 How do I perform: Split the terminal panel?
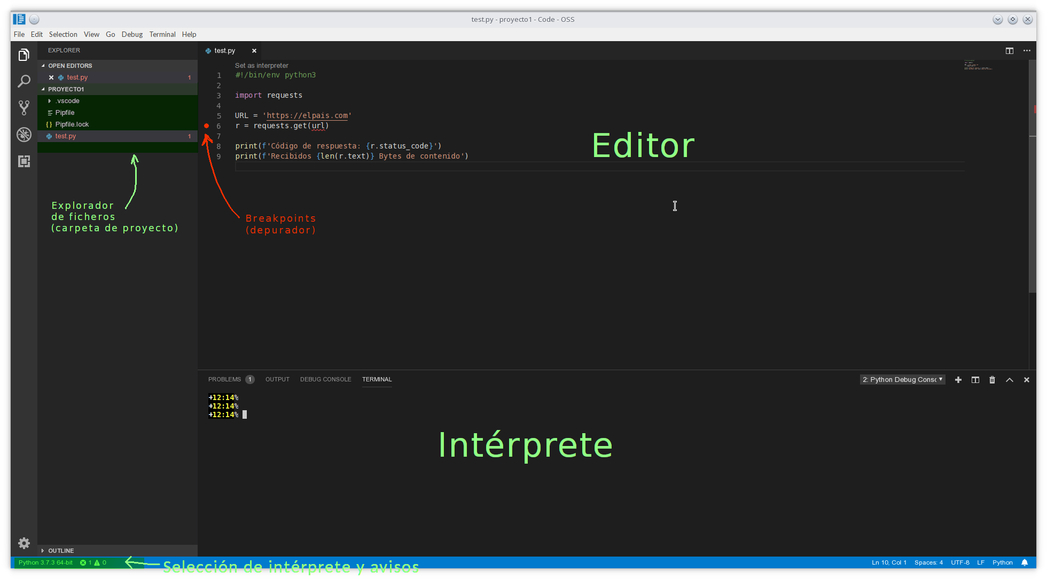(975, 379)
